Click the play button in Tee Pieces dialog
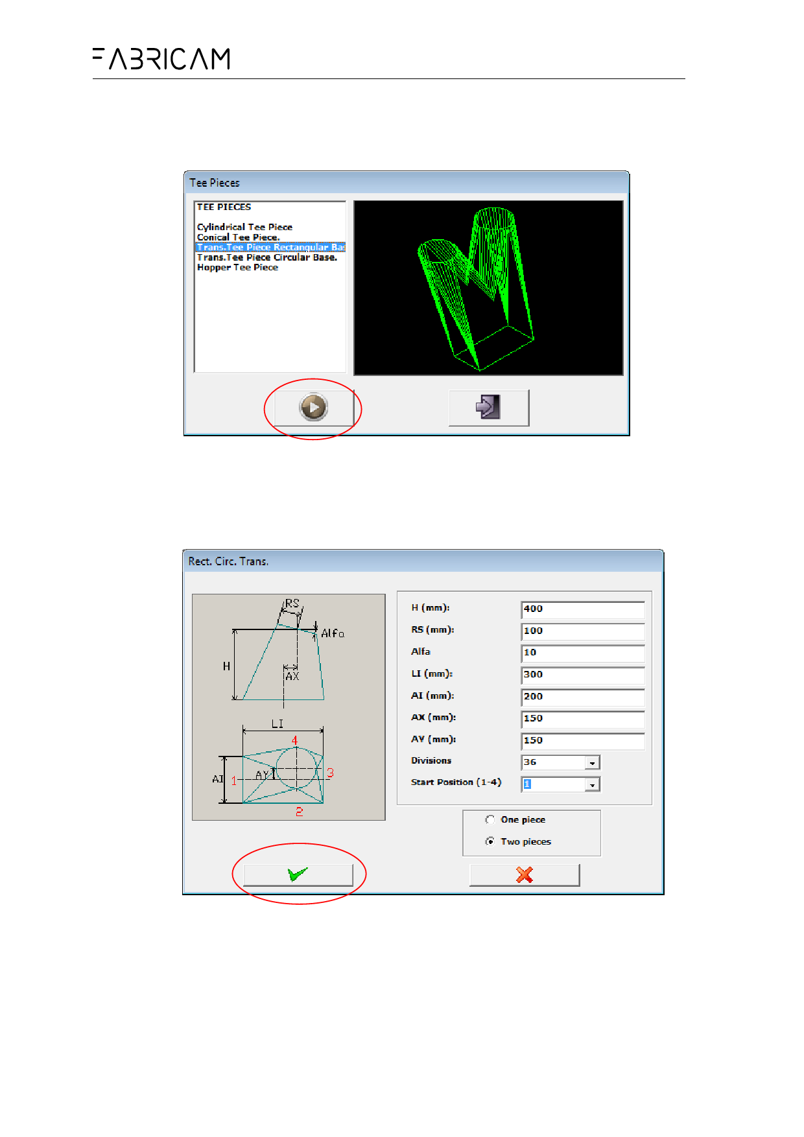Viewport: 804px width, 1137px height. 314,408
